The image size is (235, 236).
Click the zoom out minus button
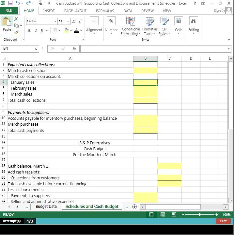point(183,215)
